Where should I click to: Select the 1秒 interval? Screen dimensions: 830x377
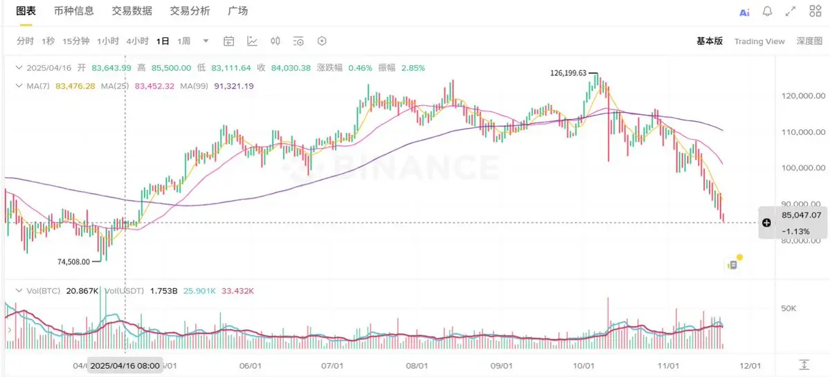coord(48,42)
